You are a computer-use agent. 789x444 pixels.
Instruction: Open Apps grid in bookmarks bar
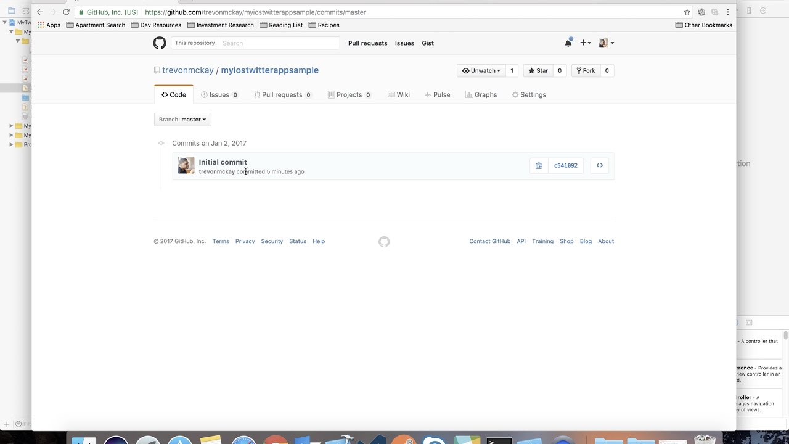pyautogui.click(x=49, y=25)
